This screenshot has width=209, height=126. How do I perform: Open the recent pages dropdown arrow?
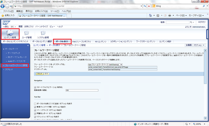[x=11, y=6]
